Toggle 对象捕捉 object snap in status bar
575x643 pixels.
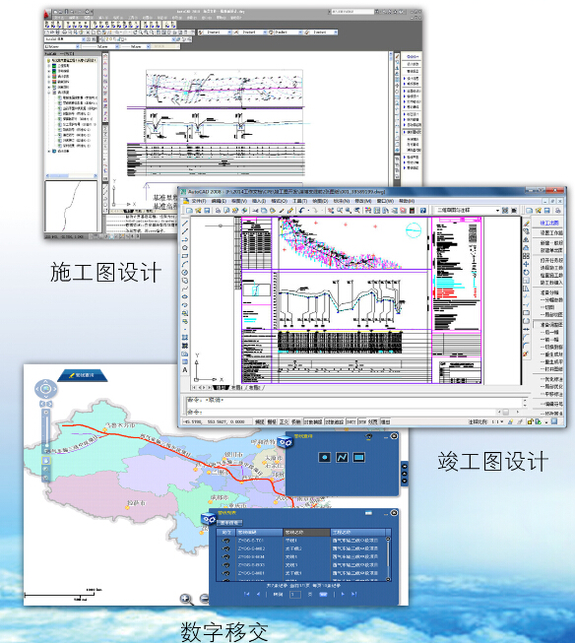coord(313,421)
